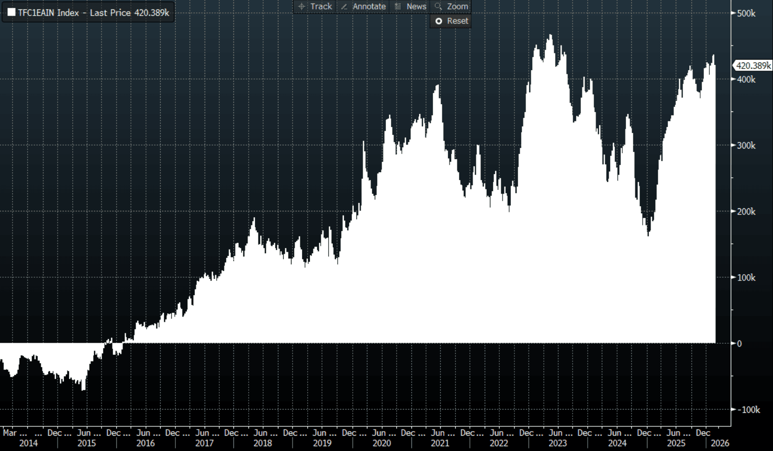This screenshot has height=451, width=773.
Task: Click the 420.389k last price tag
Action: click(x=753, y=65)
